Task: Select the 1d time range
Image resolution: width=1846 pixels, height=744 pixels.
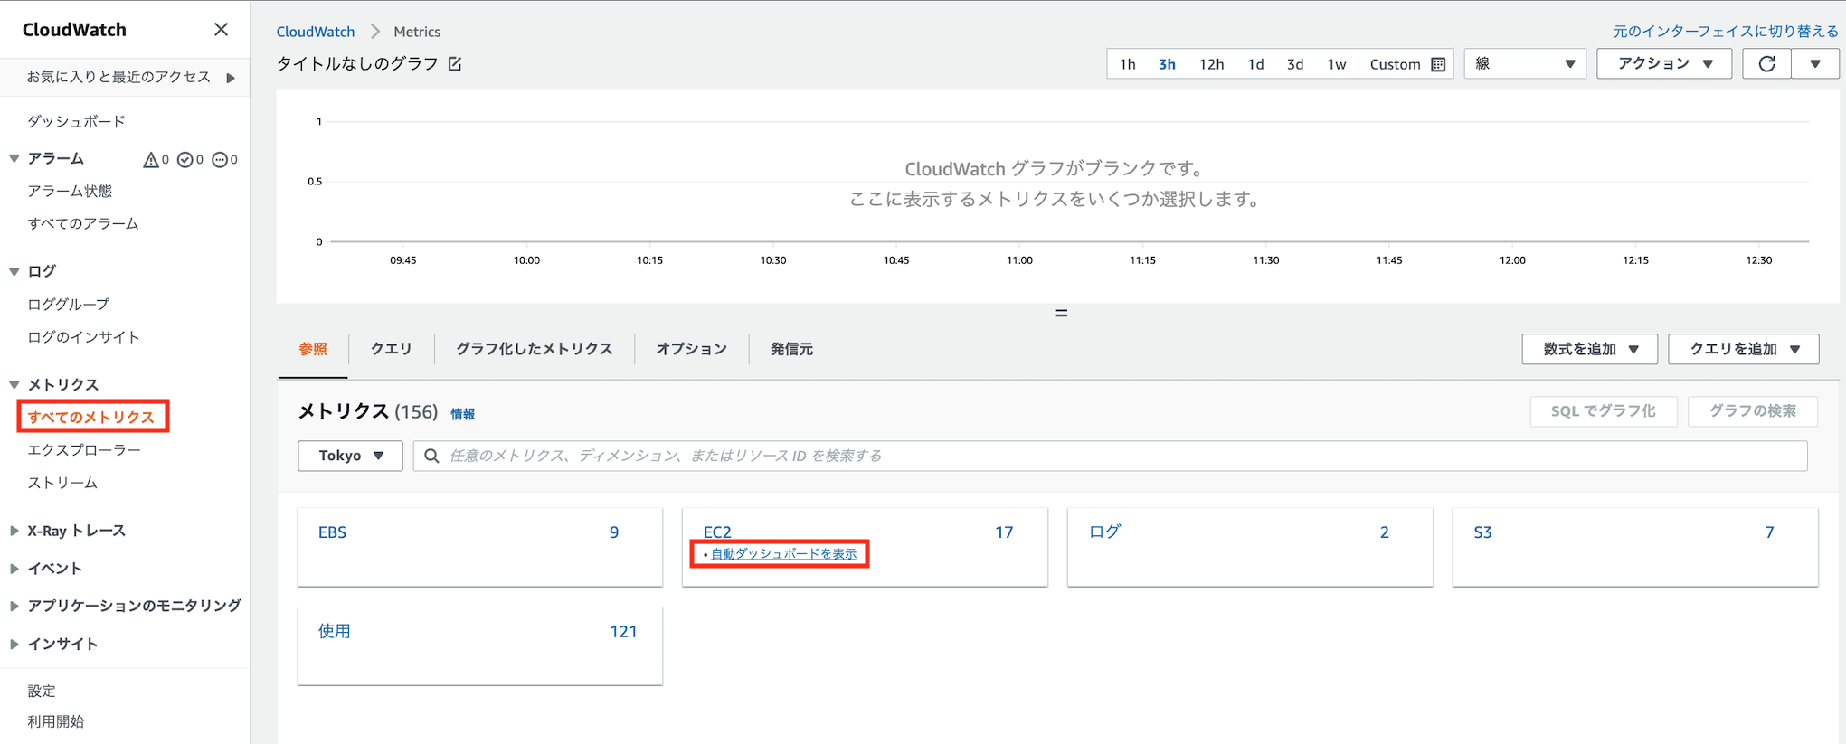Action: coord(1255,64)
